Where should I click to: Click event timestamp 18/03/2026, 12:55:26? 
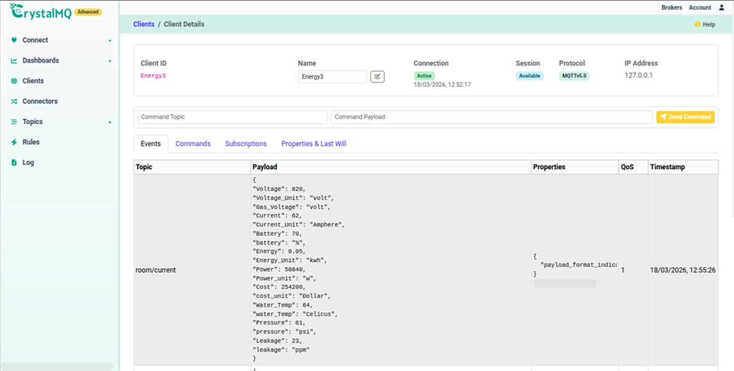(683, 270)
